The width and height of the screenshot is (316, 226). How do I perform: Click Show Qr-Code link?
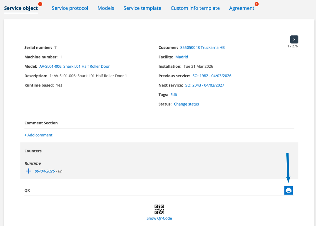pyautogui.click(x=159, y=218)
